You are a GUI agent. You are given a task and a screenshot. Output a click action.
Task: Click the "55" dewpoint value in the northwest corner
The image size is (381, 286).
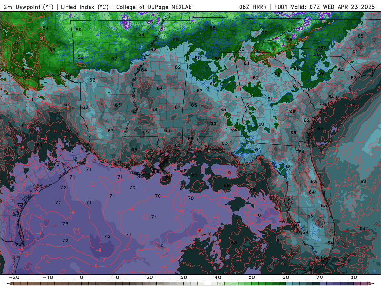[x=18, y=42]
